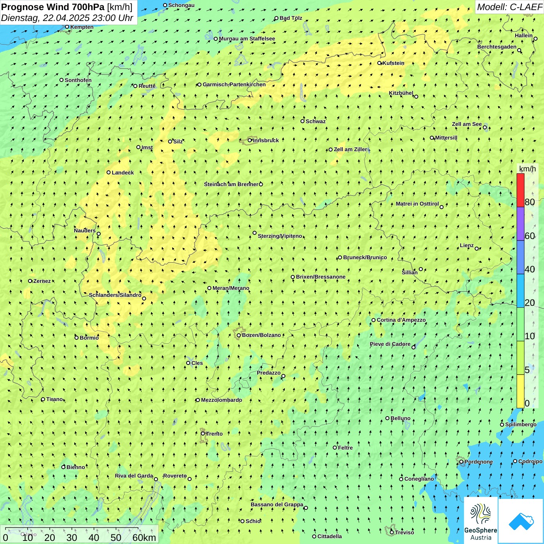The height and width of the screenshot is (544, 544).
Task: Click the 'Brixen/Bressanone' label
Action: click(321, 277)
